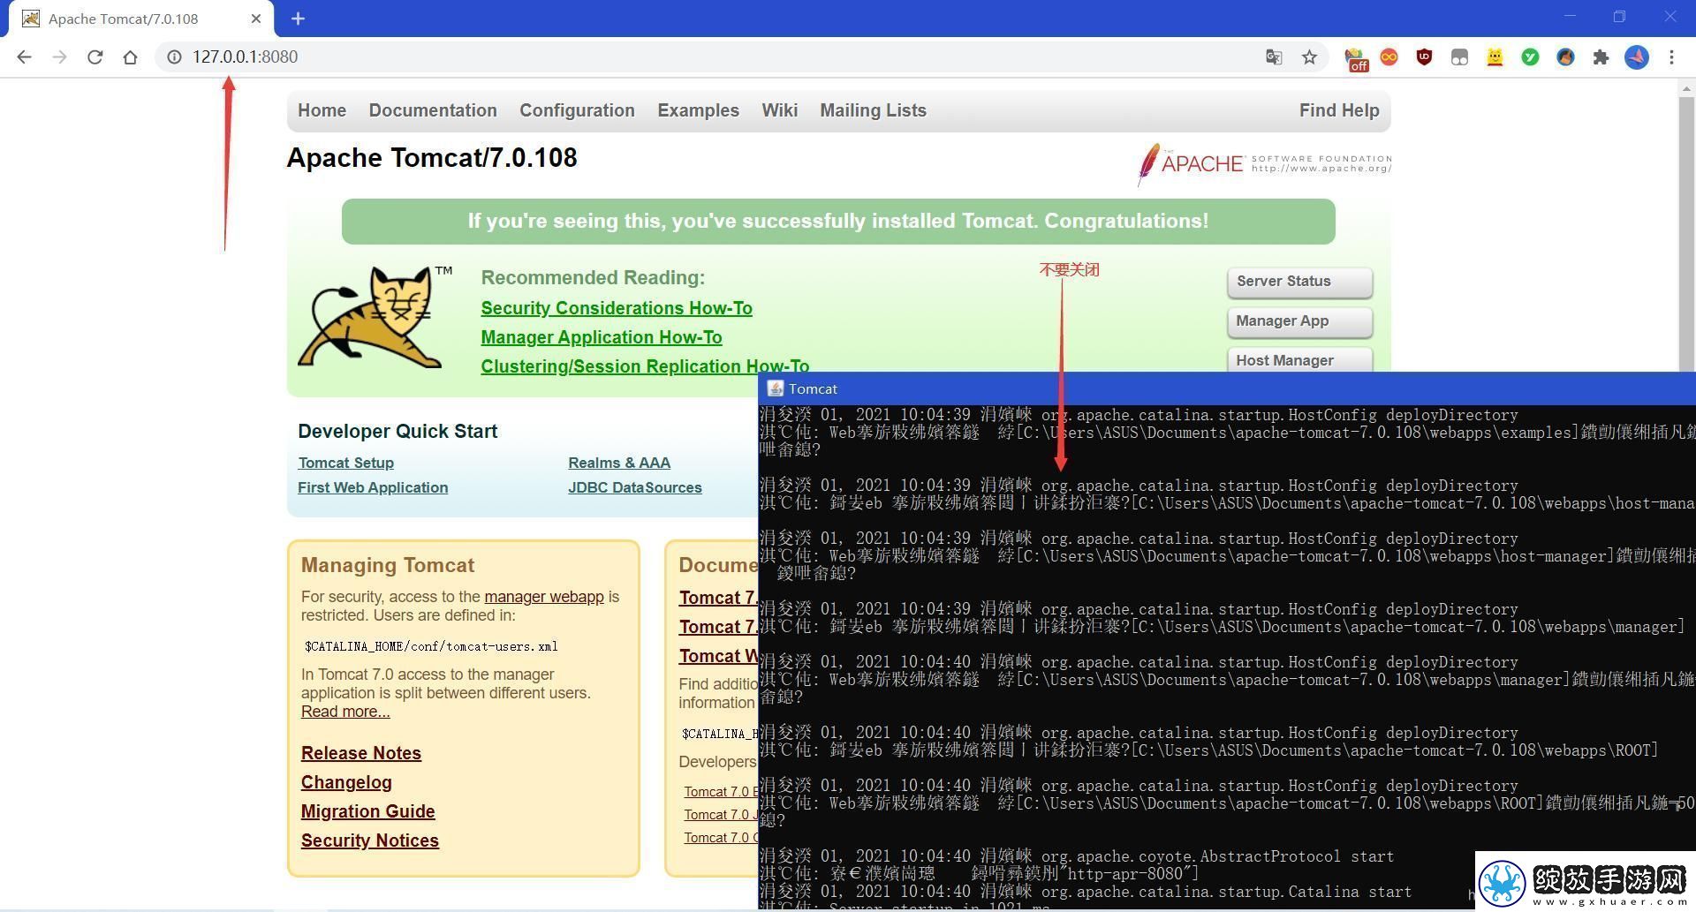Open the uBlock Origin extension
Viewport: 1696px width, 912px height.
[x=1424, y=57]
